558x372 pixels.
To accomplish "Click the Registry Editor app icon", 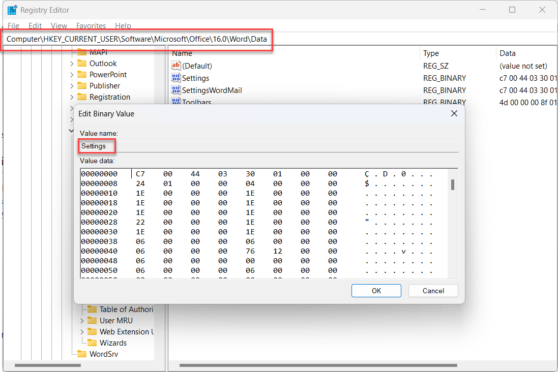I will pos(12,10).
